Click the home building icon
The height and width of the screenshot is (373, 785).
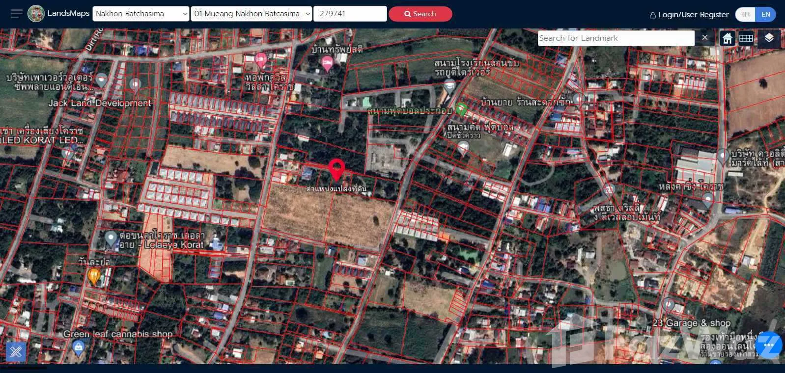[x=728, y=38]
